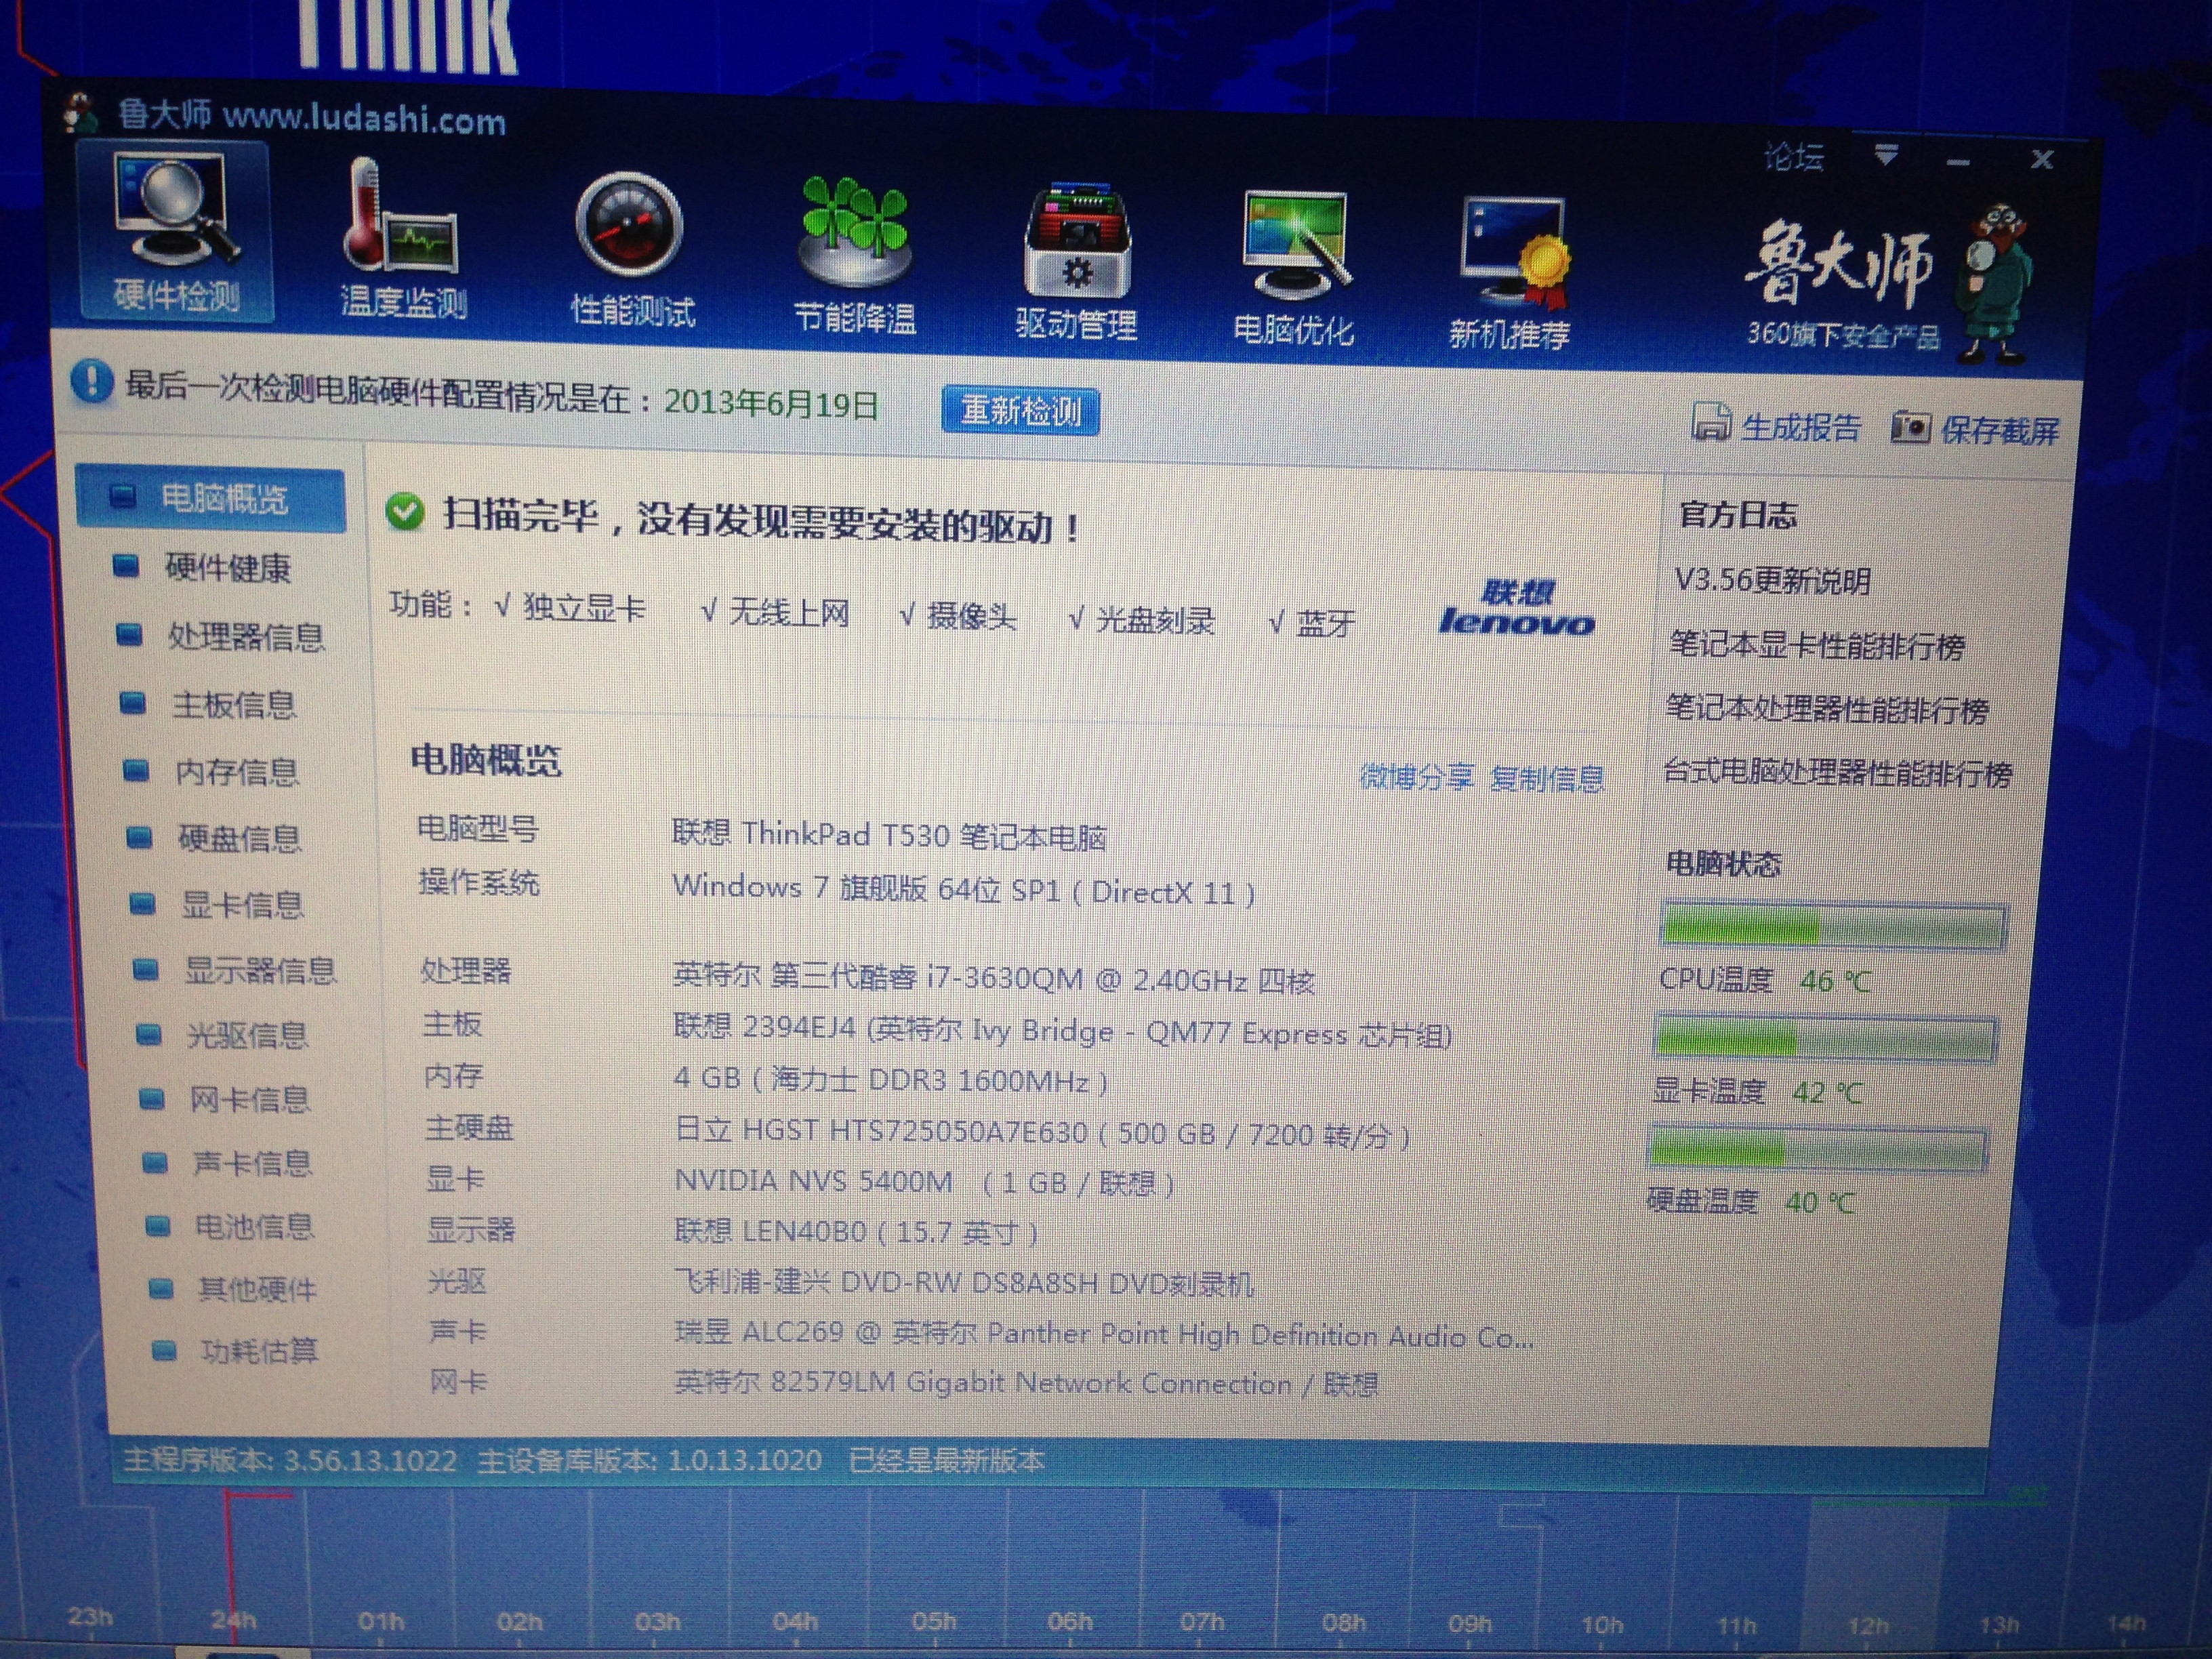Screen dimensions: 2212x1659
Task: Select 网卡信息 in the sidebar
Action: coord(250,1099)
